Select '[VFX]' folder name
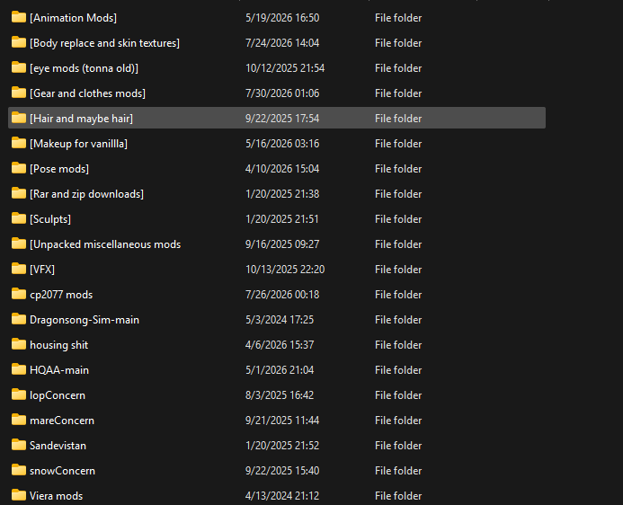623x505 pixels. point(42,270)
